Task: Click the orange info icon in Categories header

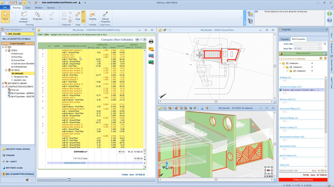Action: (321, 58)
